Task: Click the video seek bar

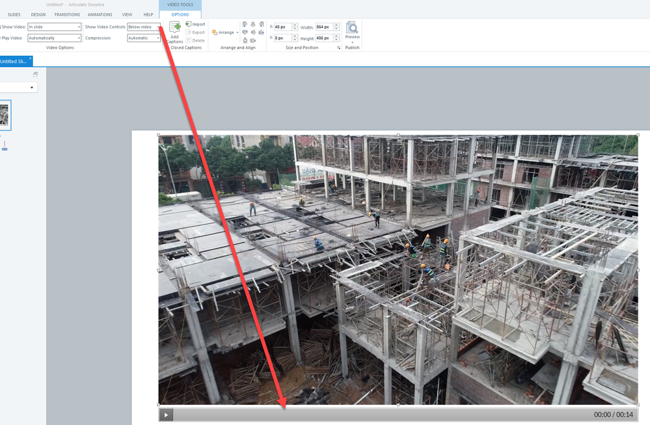Action: tap(381, 415)
